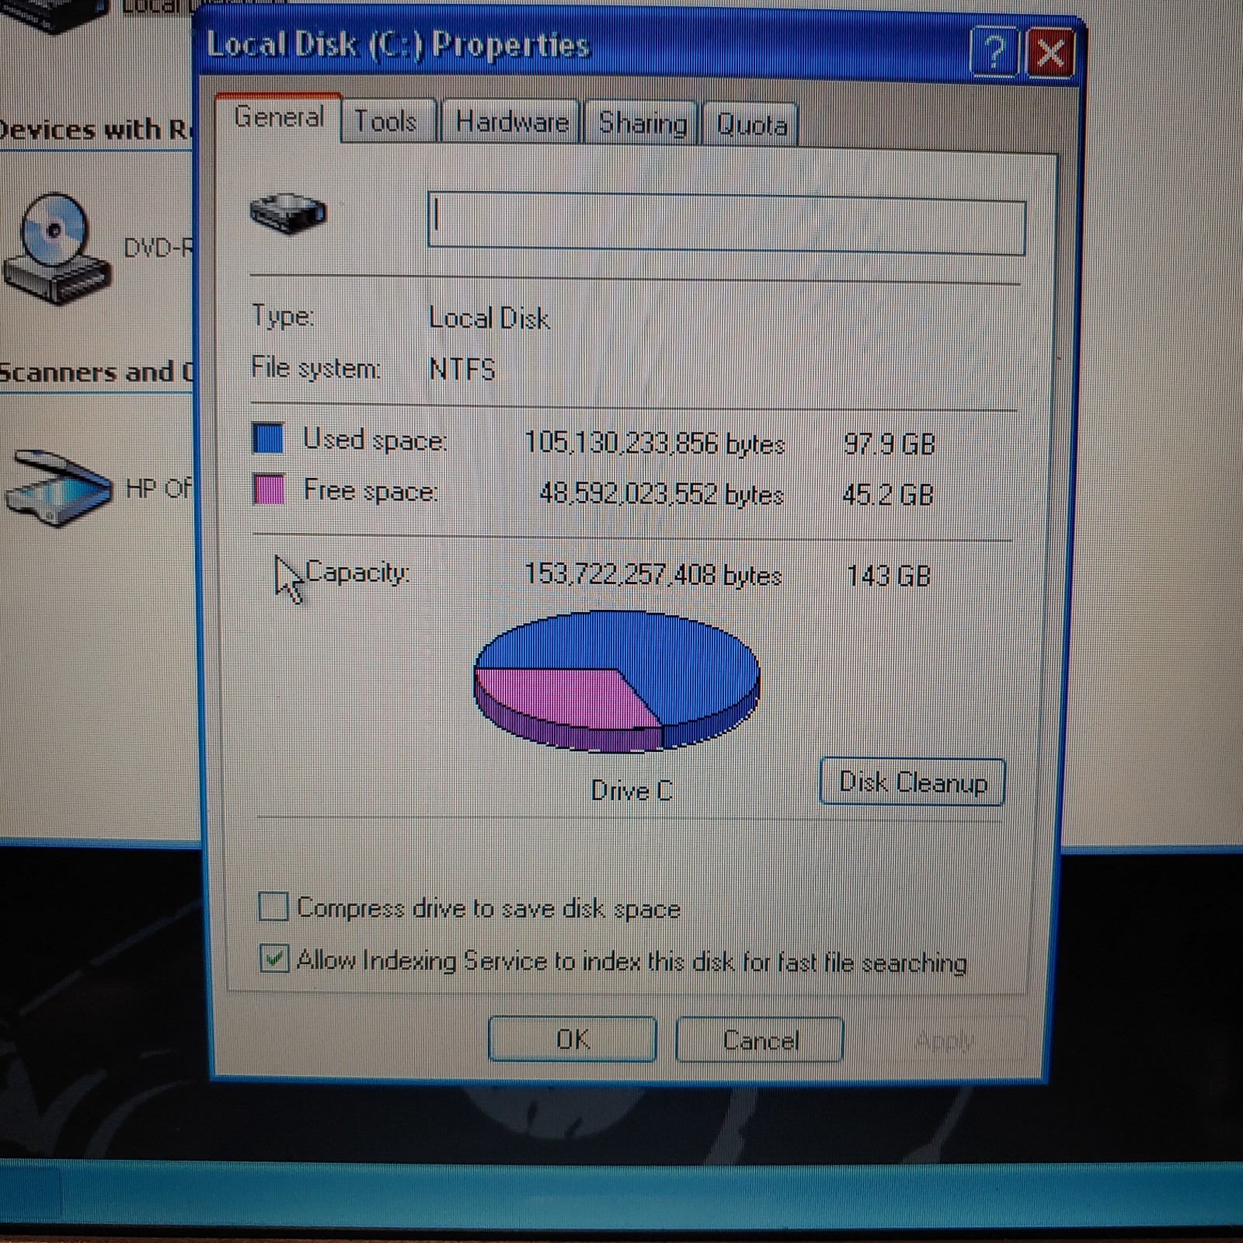Click the 'Capacity:' label

357,573
